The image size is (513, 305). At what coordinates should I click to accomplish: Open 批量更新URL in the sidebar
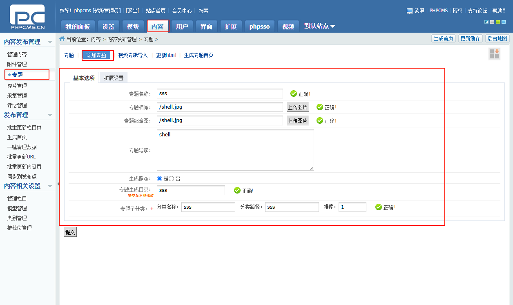point(21,157)
